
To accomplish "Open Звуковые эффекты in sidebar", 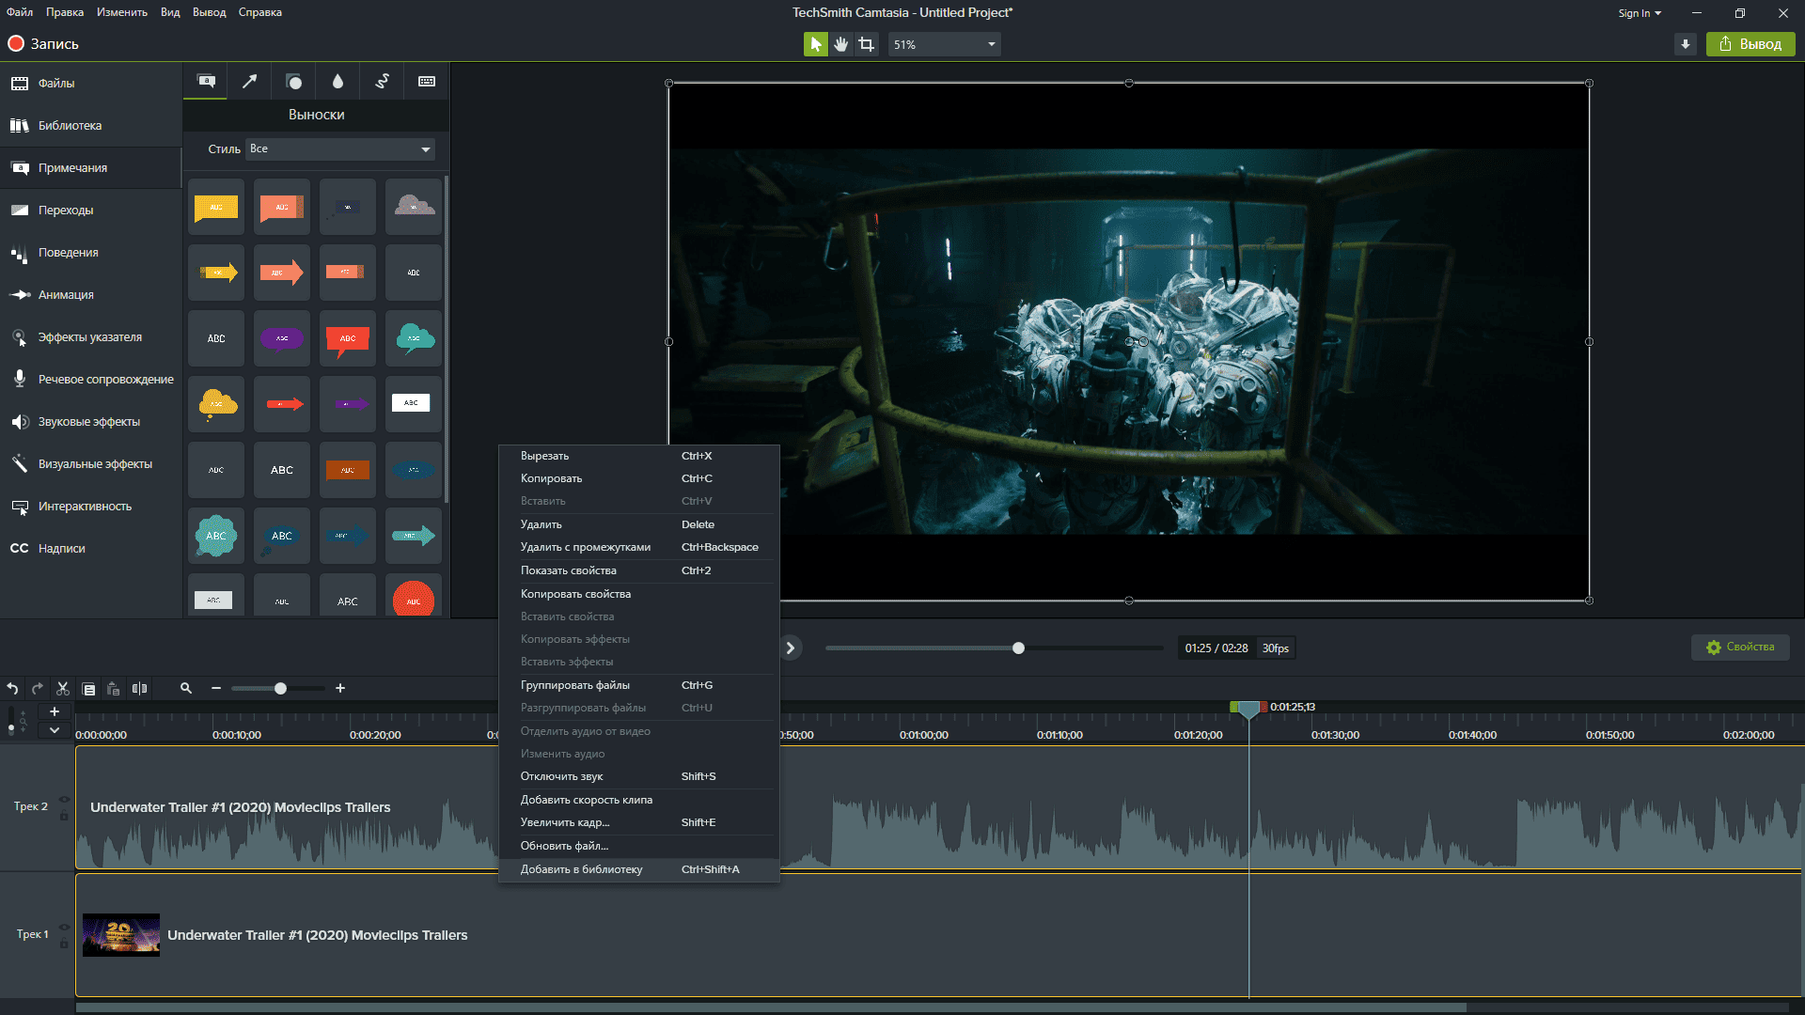I will point(91,422).
